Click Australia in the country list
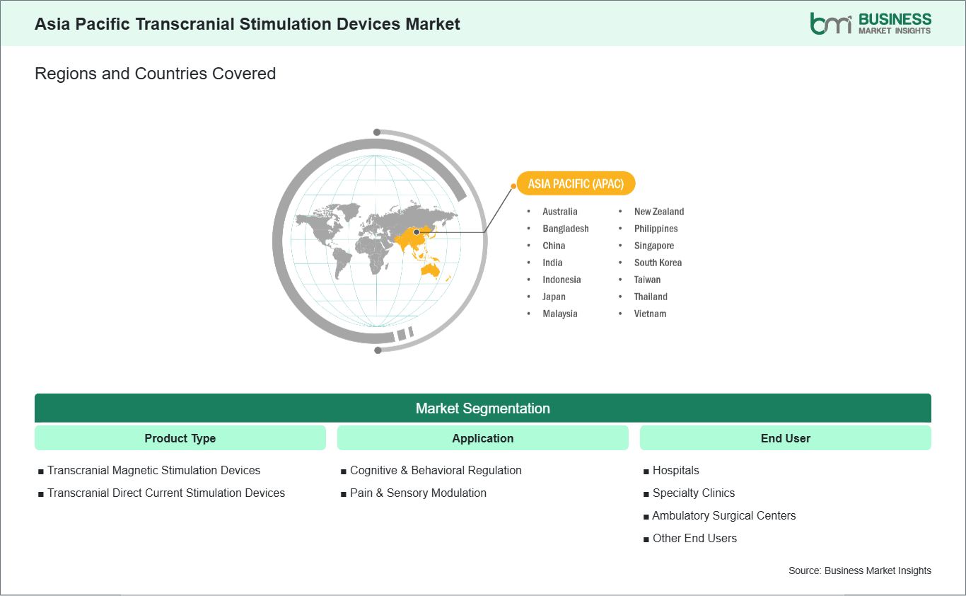Viewport: 966px width, 596px height. 560,212
